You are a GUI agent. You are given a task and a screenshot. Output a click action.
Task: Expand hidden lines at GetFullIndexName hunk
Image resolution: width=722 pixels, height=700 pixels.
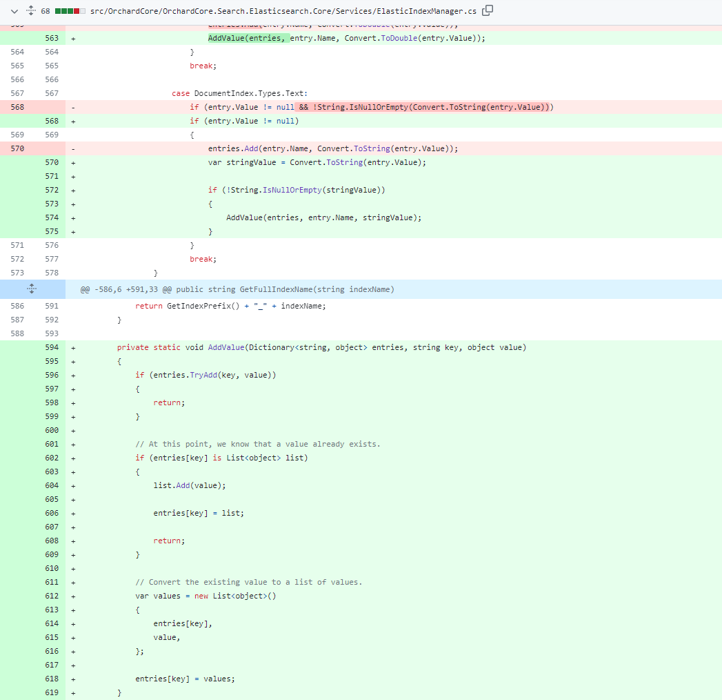[32, 289]
